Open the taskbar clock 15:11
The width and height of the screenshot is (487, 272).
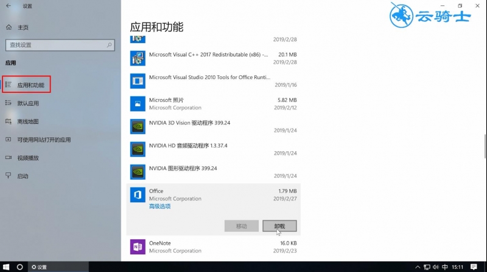point(458,267)
